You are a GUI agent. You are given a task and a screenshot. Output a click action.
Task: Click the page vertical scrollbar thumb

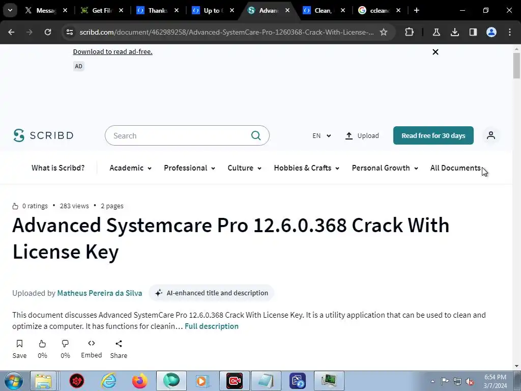516,65
